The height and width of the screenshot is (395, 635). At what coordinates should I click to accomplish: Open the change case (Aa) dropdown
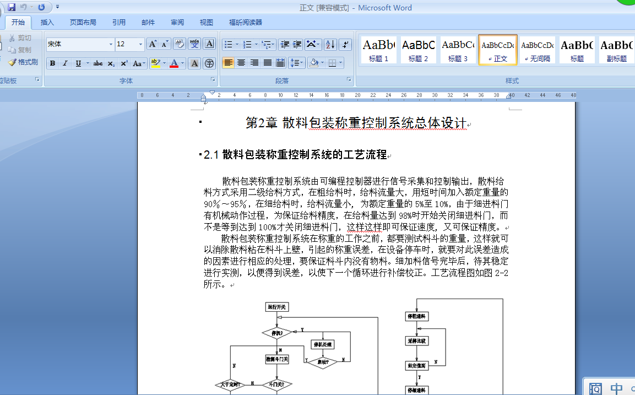(138, 63)
